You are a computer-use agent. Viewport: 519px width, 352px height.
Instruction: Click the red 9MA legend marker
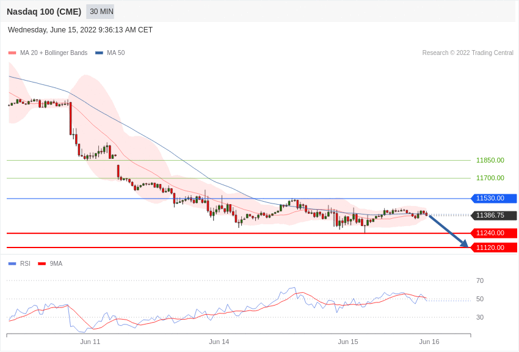42,264
